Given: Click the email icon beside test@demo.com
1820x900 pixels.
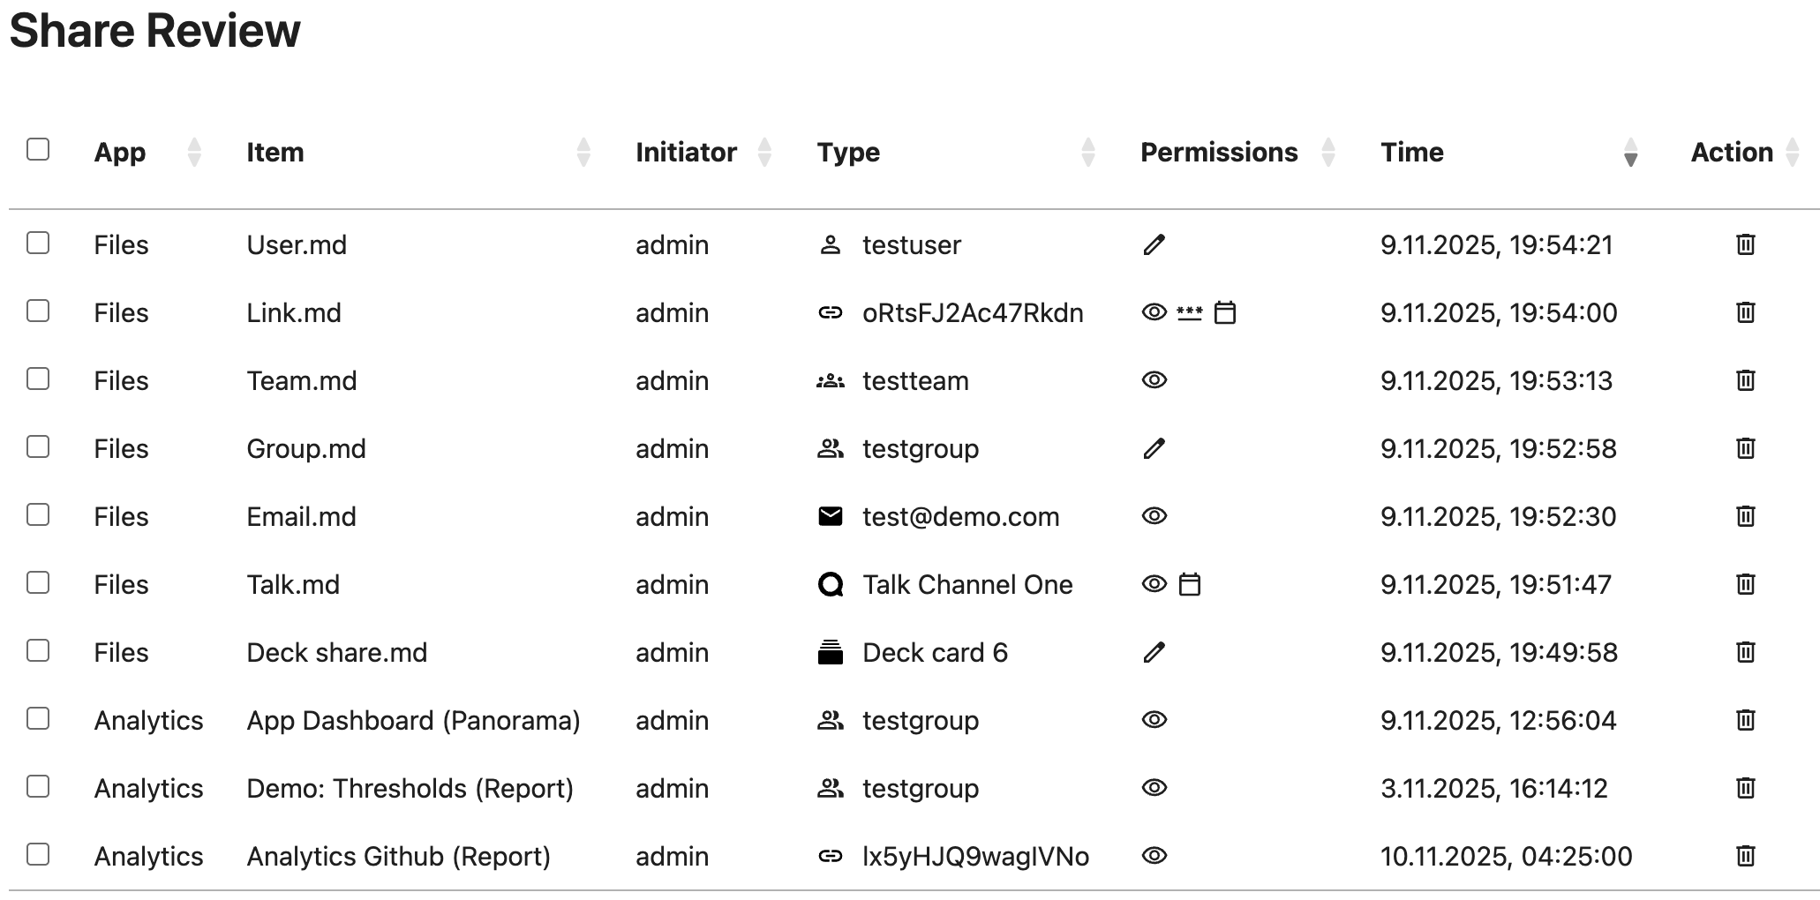Looking at the screenshot, I should point(831,516).
